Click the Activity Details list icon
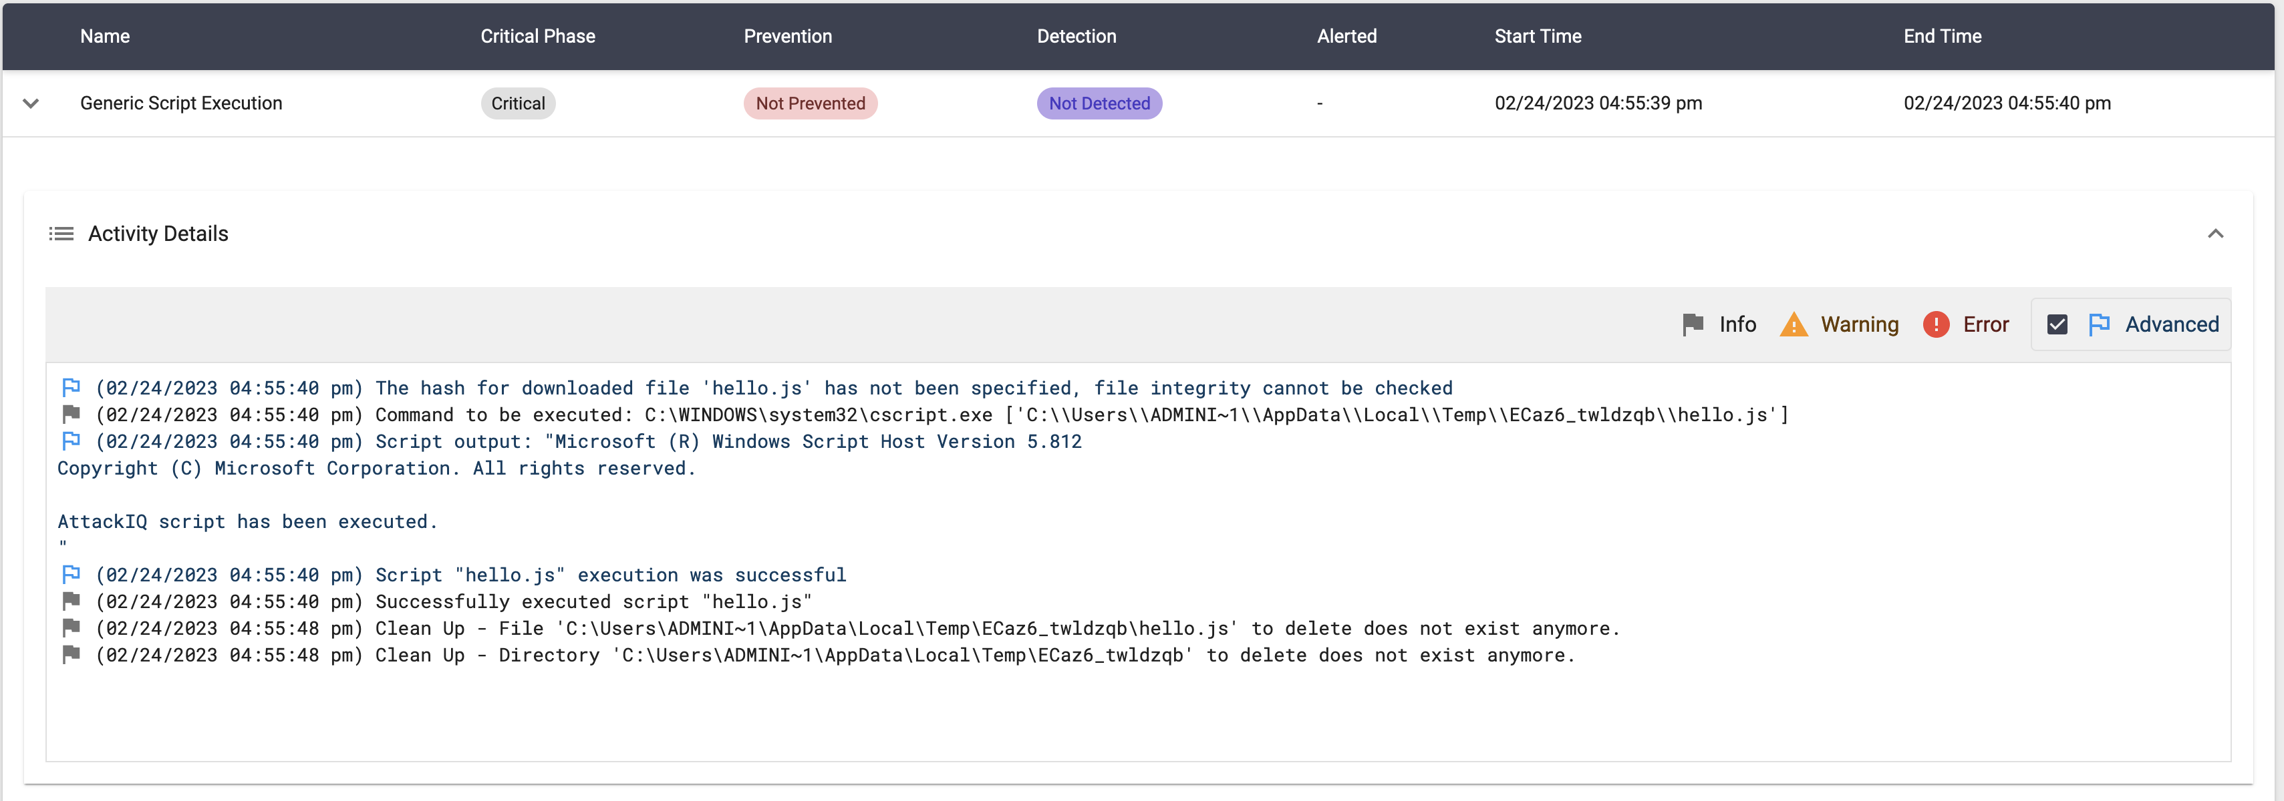Viewport: 2284px width, 801px height. 61,234
